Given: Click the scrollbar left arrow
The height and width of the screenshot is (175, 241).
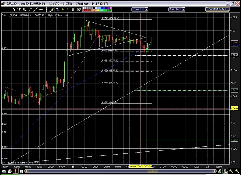Looking at the screenshot, I should point(26,171).
